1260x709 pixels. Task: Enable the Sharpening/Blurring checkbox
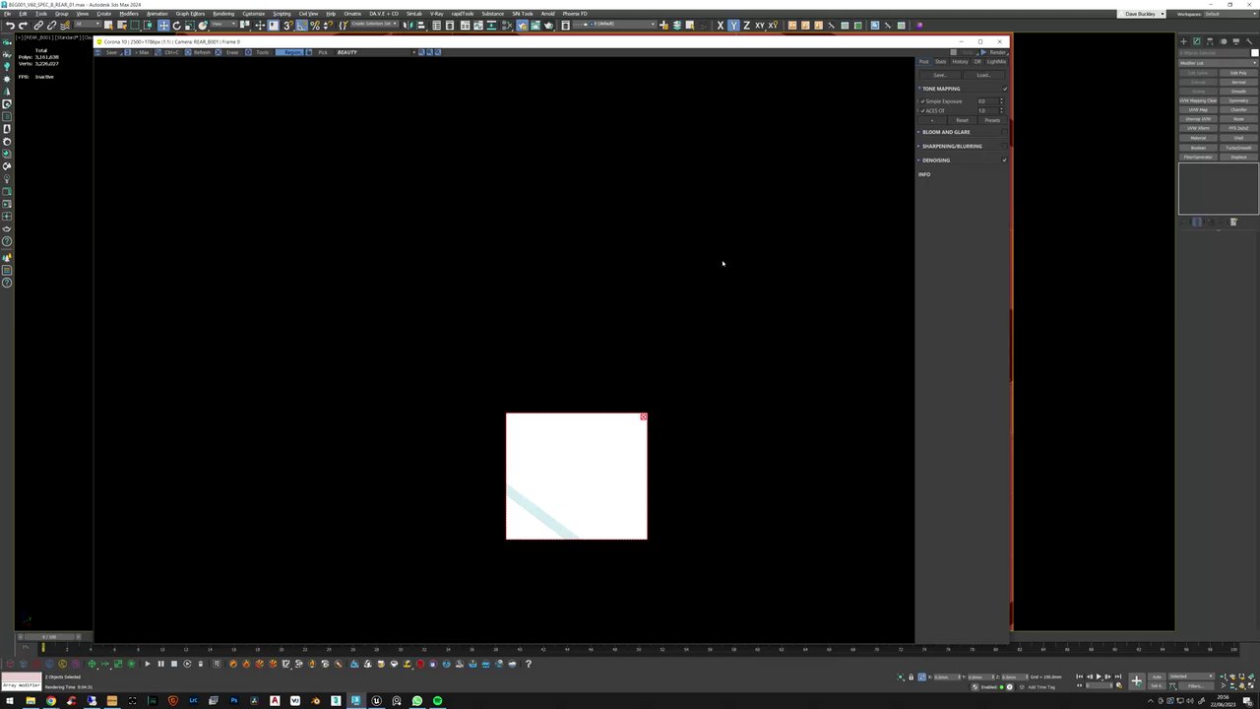[1004, 146]
